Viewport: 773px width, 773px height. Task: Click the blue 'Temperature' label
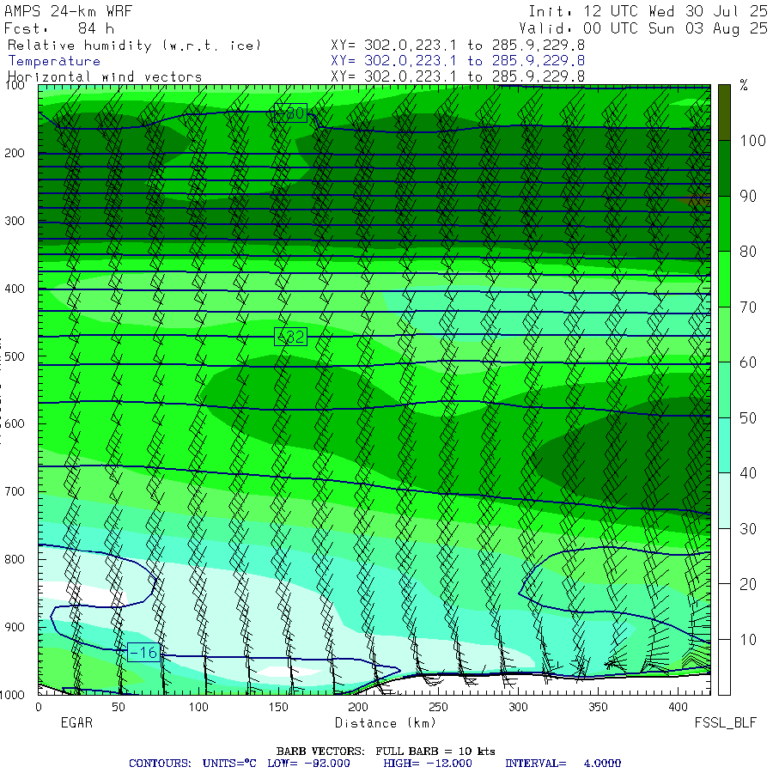[x=54, y=61]
